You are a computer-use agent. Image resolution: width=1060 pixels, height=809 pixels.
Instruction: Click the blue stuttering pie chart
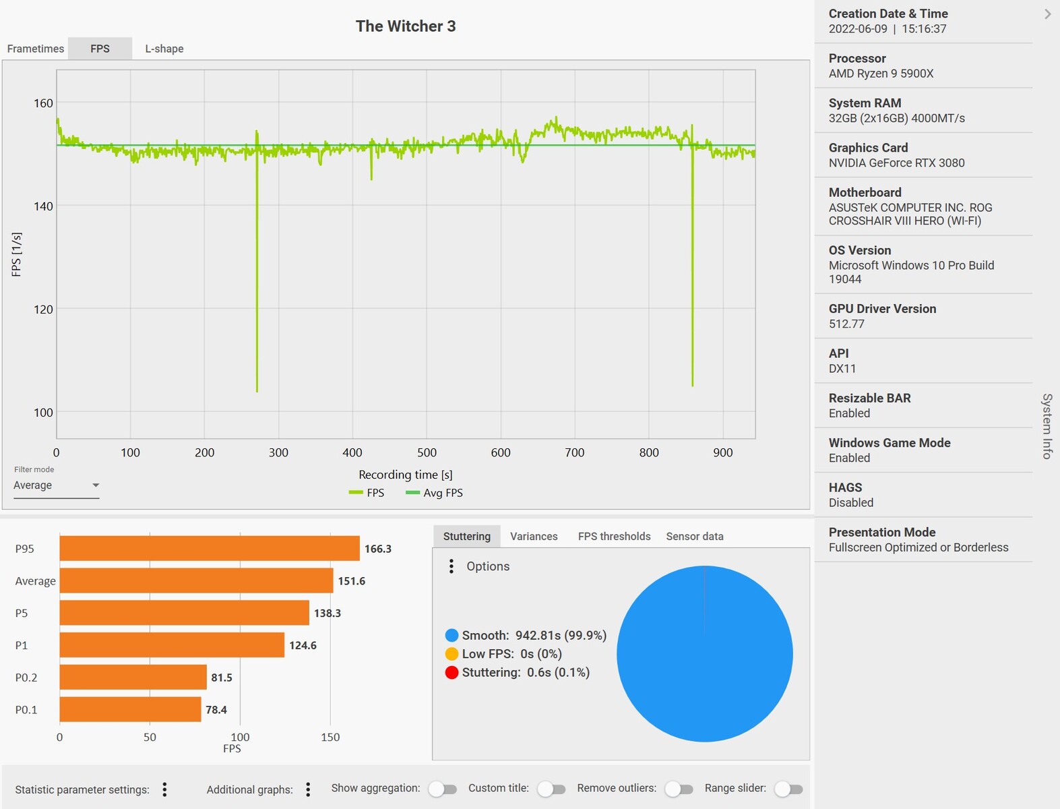(x=704, y=654)
